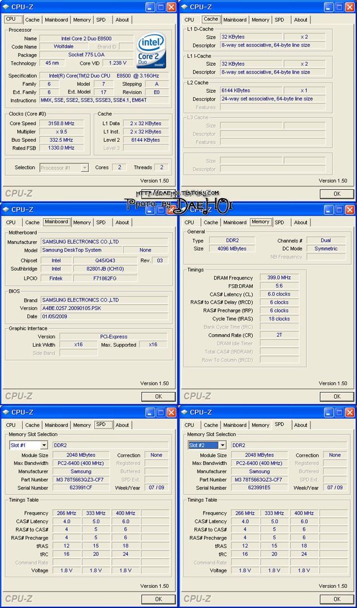Click the serial number '623991E5'
Viewport: 357px width, 608px height.
[x=259, y=488]
